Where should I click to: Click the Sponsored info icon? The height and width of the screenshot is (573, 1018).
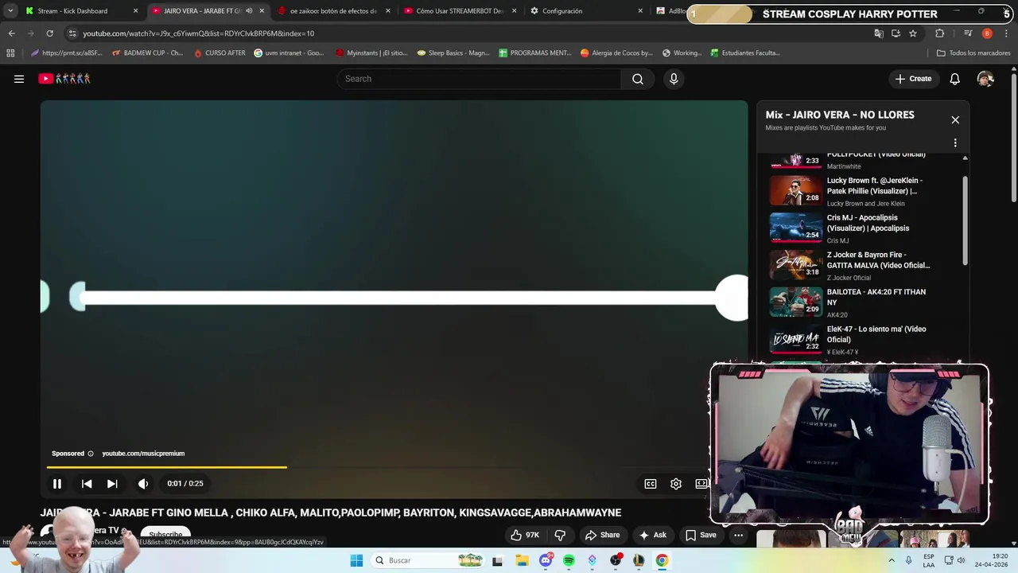pyautogui.click(x=91, y=454)
